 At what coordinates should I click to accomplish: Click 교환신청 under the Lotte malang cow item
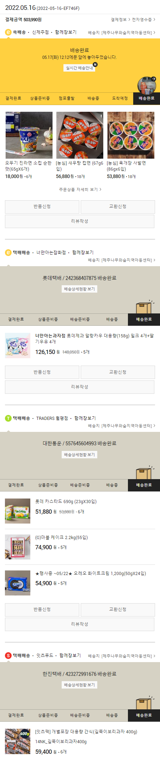coord(118,372)
